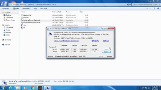Switch to the Termsrv Patch taskbar item
This screenshot has width=161, height=90.
(47, 88)
